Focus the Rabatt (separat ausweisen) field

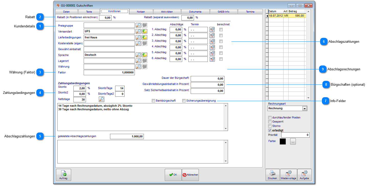click(x=188, y=18)
